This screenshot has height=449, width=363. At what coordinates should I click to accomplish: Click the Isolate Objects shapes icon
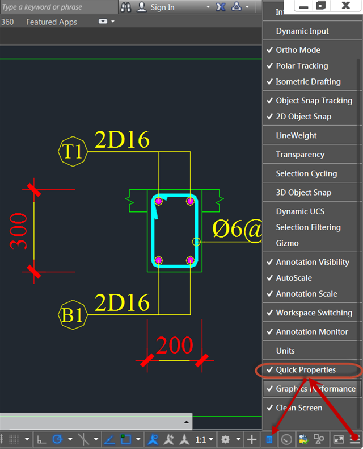319,439
